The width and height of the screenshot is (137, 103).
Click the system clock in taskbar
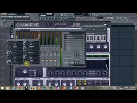(132, 88)
